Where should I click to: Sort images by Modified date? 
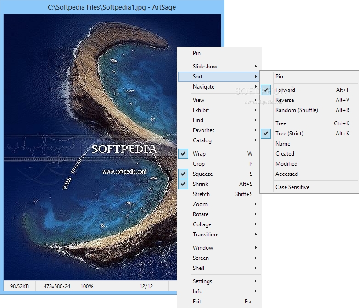[x=309, y=164]
